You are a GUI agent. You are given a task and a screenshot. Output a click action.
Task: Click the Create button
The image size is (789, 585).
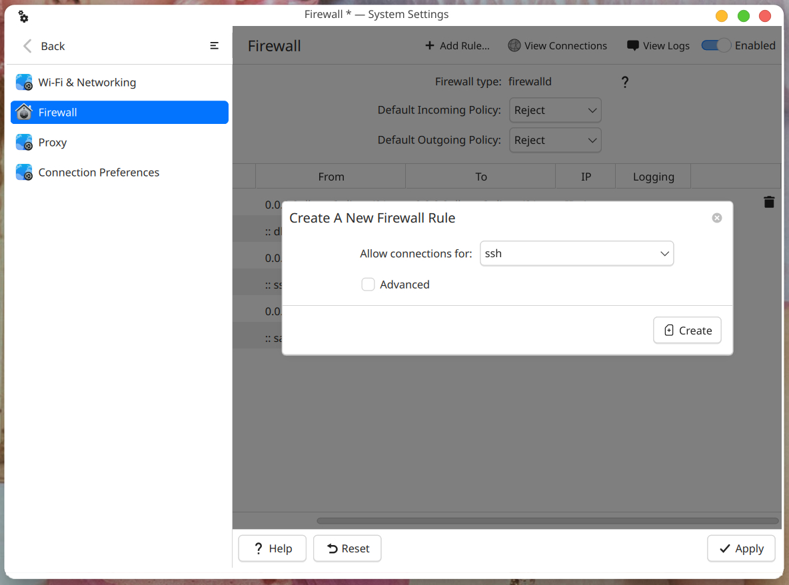687,330
